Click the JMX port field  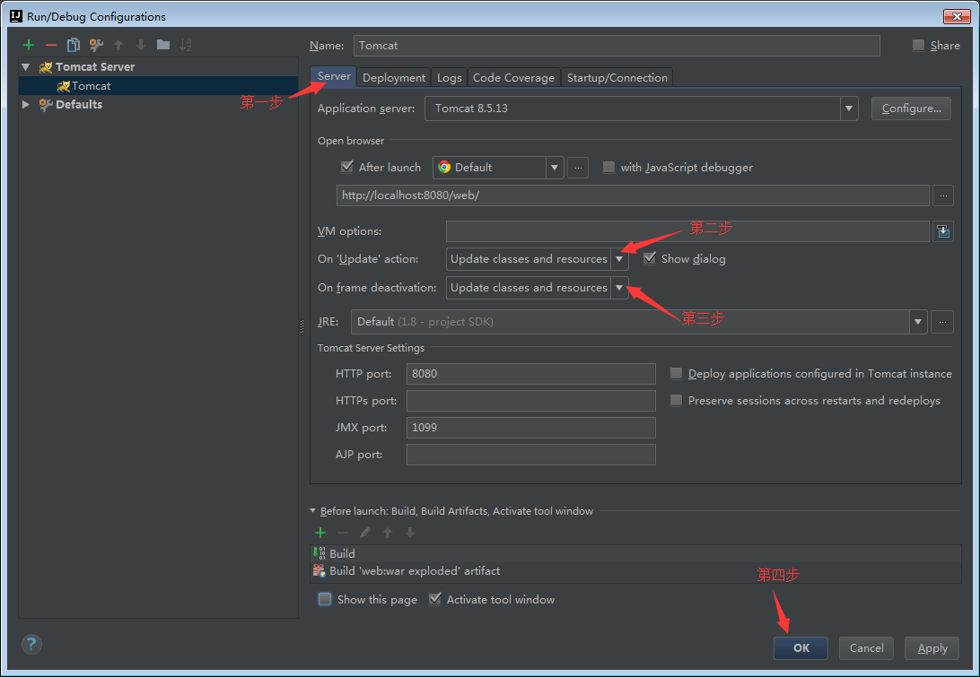coord(530,428)
